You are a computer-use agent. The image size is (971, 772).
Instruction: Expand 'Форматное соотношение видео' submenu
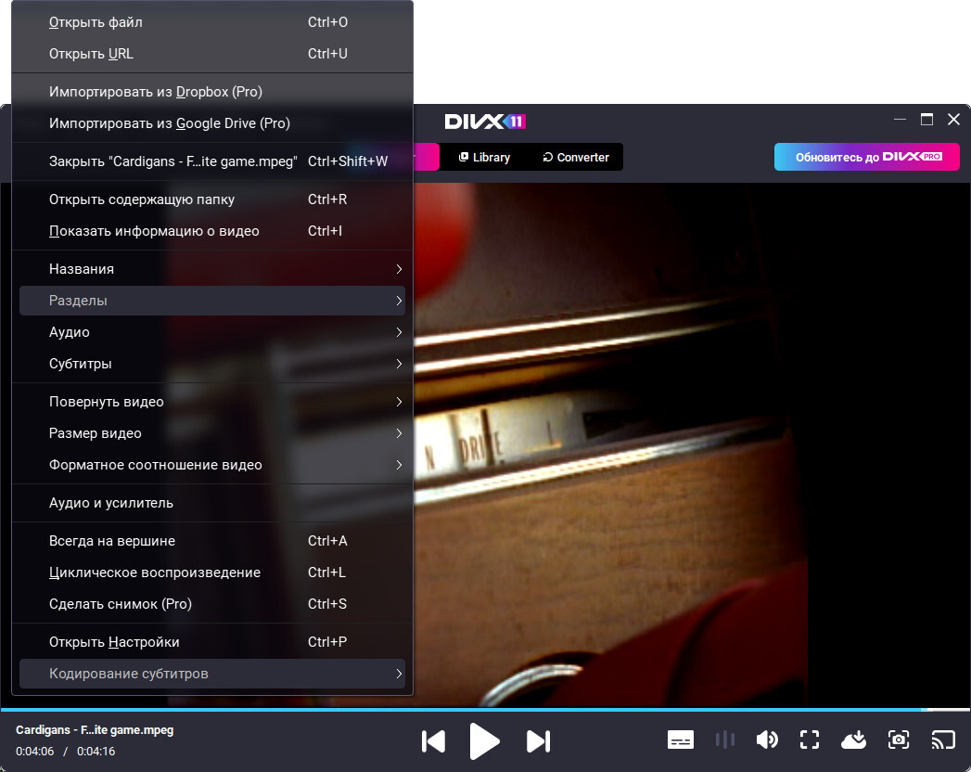click(x=212, y=465)
